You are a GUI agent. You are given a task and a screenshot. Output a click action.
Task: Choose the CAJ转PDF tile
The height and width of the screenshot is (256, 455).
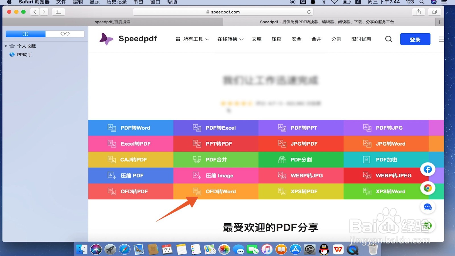pyautogui.click(x=131, y=160)
